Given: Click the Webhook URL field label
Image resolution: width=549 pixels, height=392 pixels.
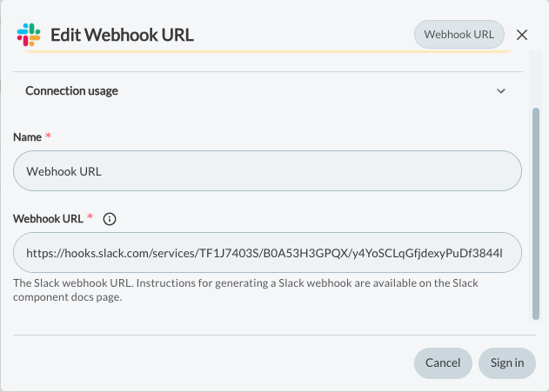Looking at the screenshot, I should click(49, 219).
